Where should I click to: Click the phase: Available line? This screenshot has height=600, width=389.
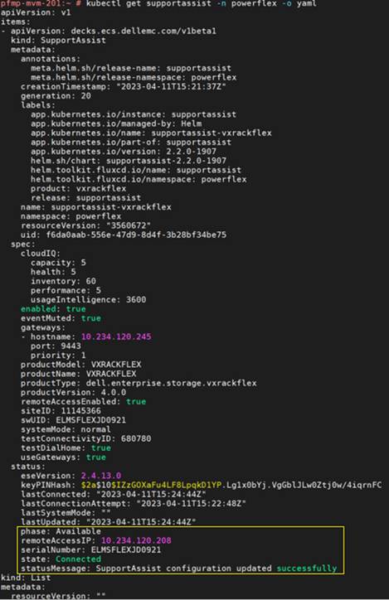[x=61, y=531]
